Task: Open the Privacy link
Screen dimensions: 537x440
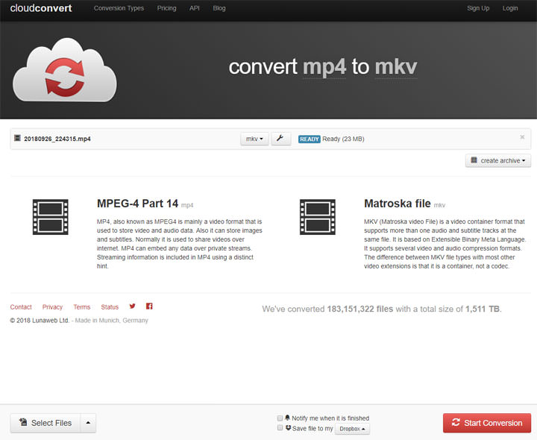Action: [52, 307]
